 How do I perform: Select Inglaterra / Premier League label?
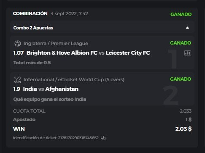pyautogui.click(x=56, y=43)
